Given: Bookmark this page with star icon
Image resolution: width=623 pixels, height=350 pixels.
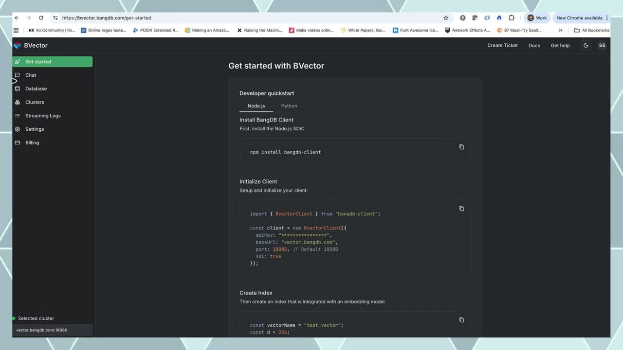Looking at the screenshot, I should 446,18.
